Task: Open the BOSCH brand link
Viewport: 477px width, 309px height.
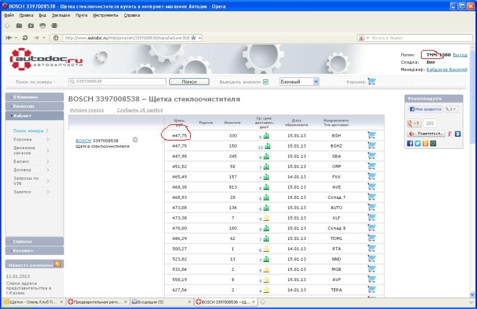Action: pos(83,141)
